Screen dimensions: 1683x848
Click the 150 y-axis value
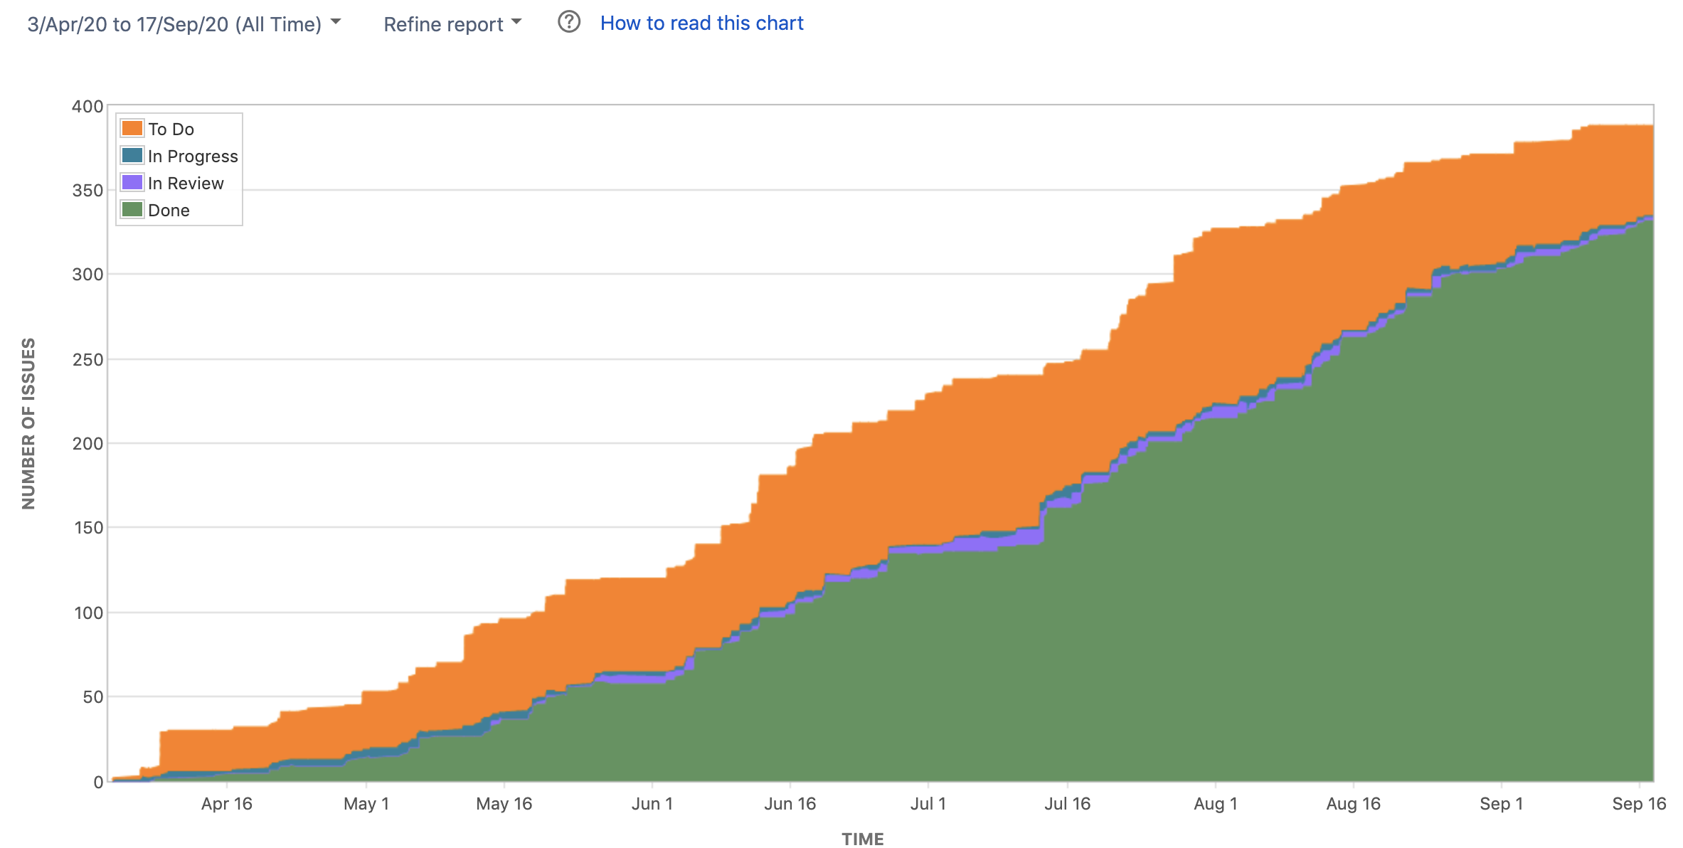pyautogui.click(x=89, y=528)
